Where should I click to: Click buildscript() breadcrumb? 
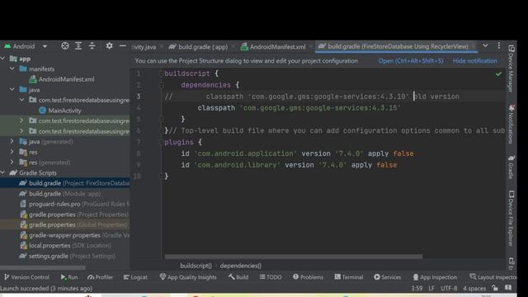click(x=196, y=266)
